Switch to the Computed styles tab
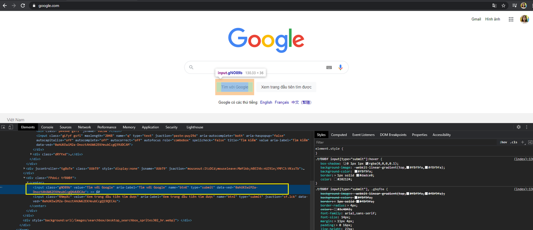The height and width of the screenshot is (230, 533). click(339, 135)
